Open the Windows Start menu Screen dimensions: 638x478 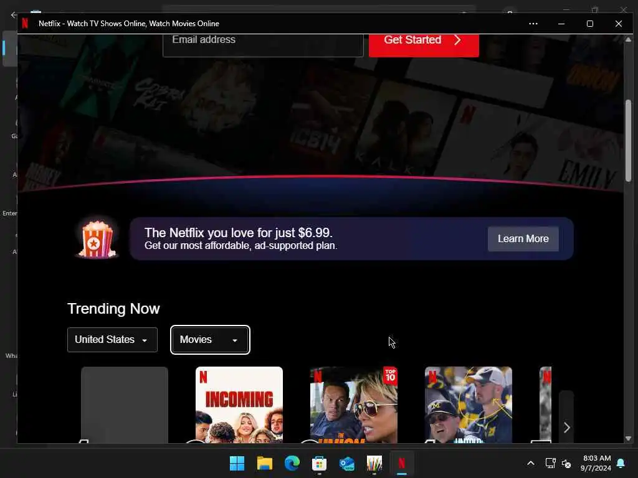pyautogui.click(x=237, y=463)
